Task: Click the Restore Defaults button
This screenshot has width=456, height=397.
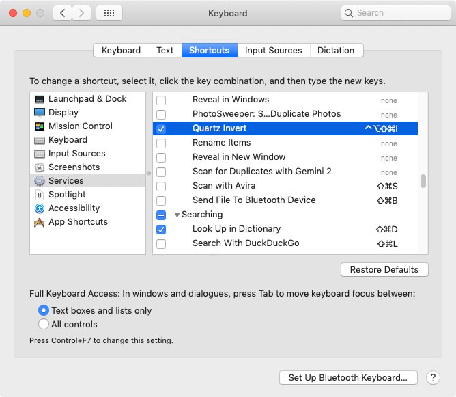Action: pyautogui.click(x=384, y=269)
